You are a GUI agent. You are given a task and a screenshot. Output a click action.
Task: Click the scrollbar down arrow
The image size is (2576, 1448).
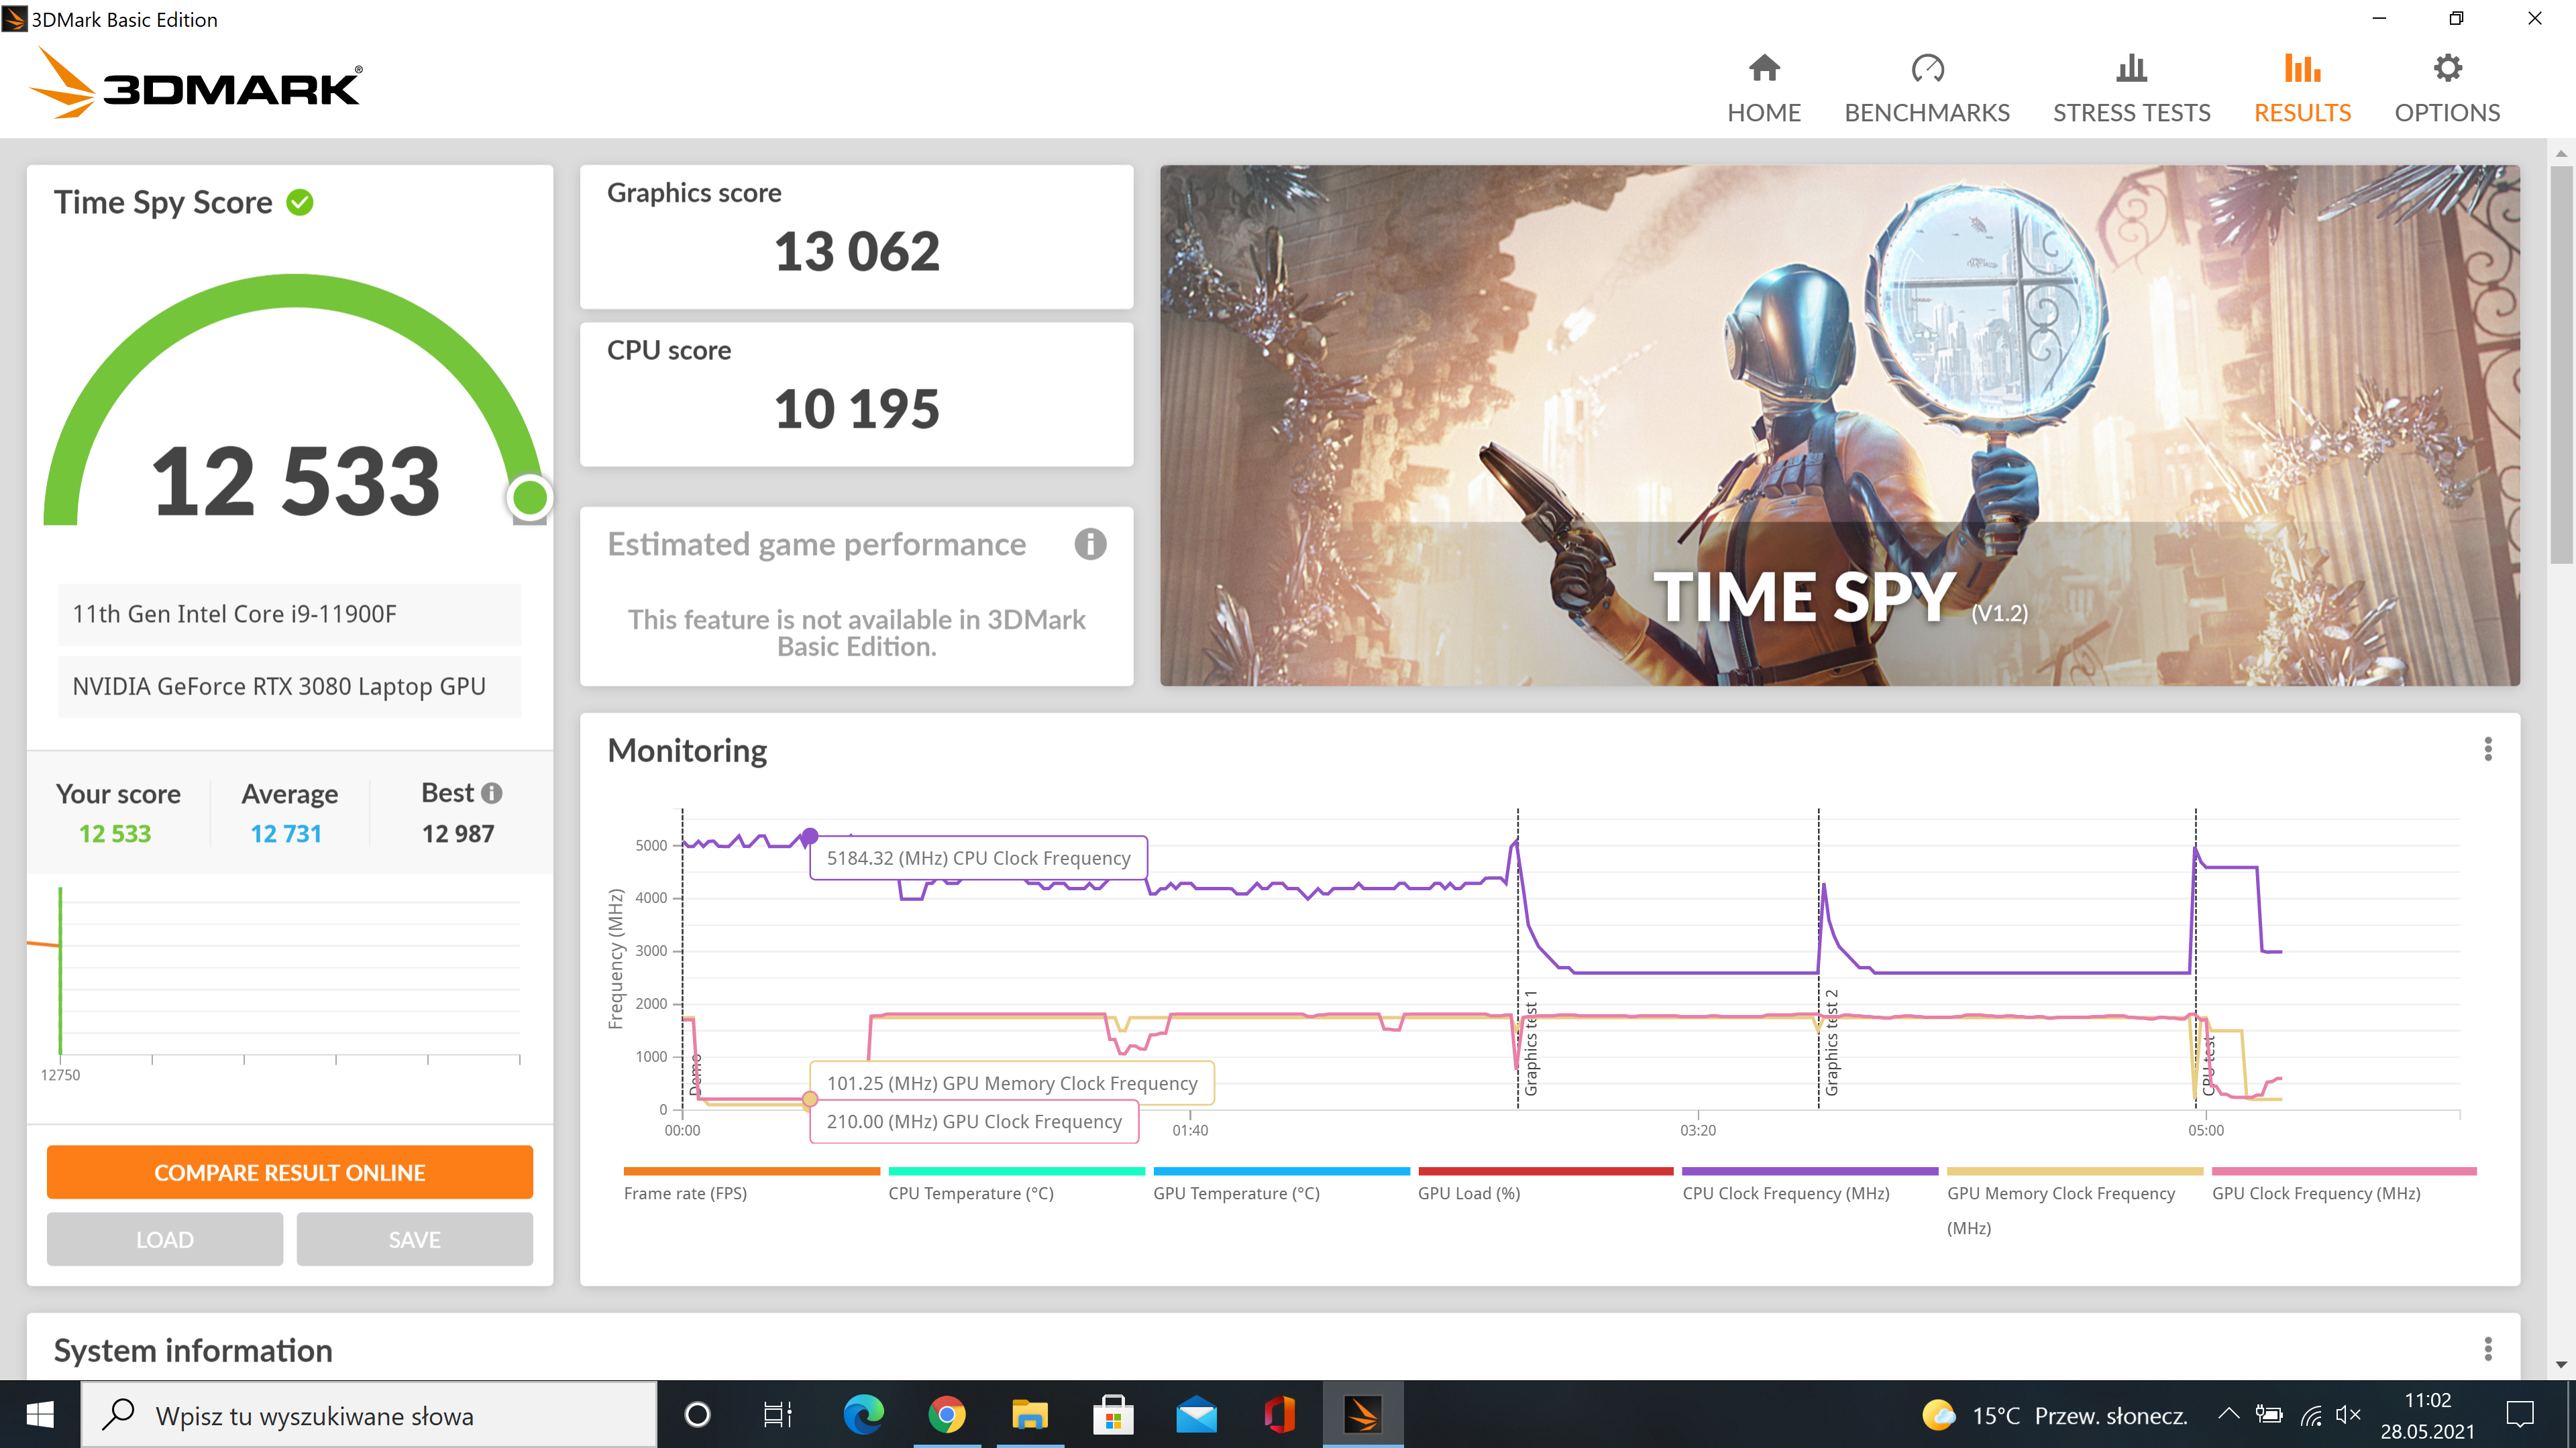pyautogui.click(x=2561, y=1364)
